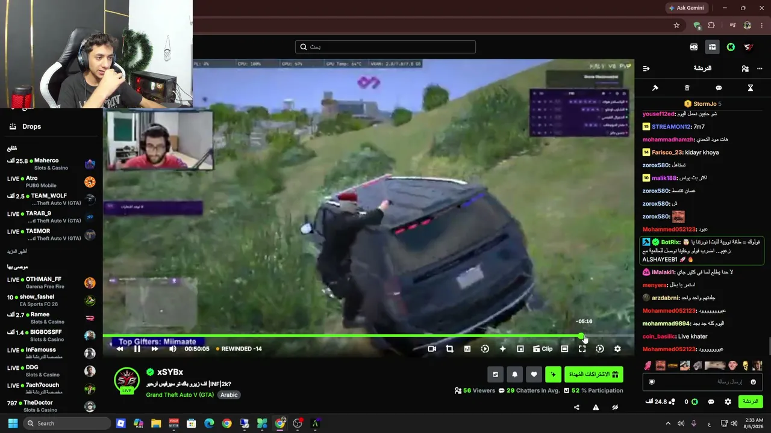This screenshot has height=433, width=771.
Task: Open TheDoctor channel in sidebar
Action: pos(51,406)
